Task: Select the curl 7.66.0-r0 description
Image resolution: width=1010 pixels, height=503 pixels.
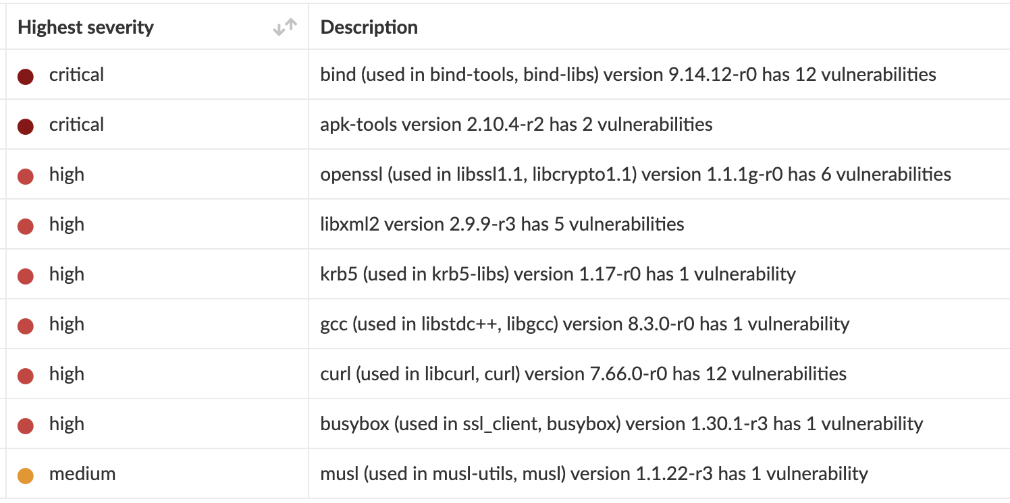Action: (583, 374)
